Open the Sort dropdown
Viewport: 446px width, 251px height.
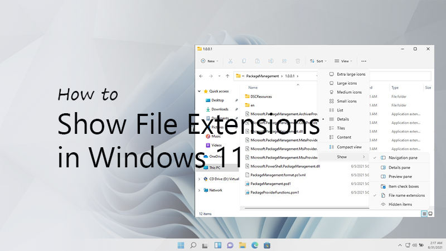point(318,61)
